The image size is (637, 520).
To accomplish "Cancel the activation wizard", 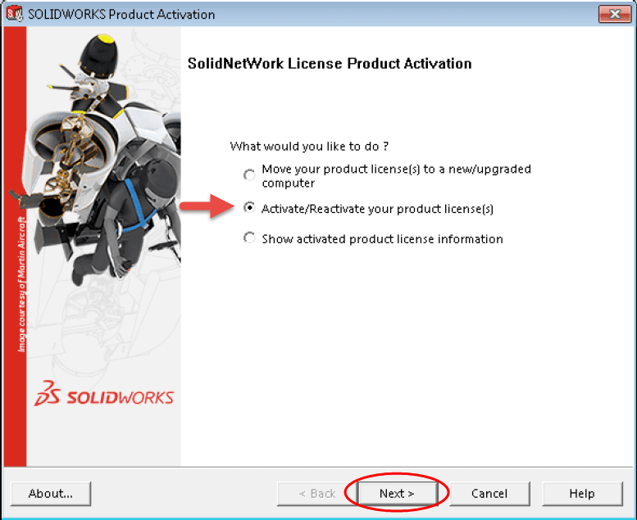I will (489, 493).
